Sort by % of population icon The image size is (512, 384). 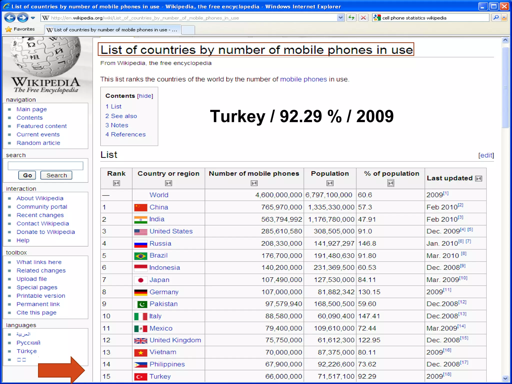click(391, 183)
